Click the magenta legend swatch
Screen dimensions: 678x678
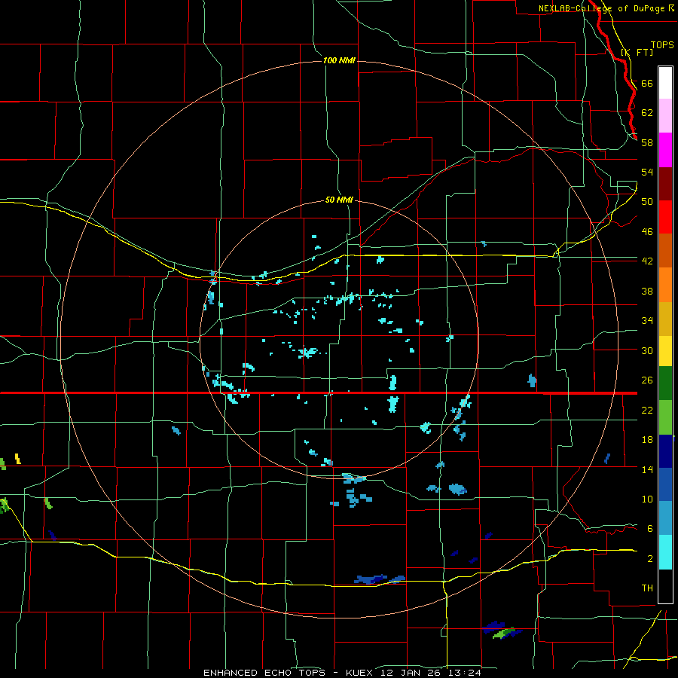coord(665,150)
